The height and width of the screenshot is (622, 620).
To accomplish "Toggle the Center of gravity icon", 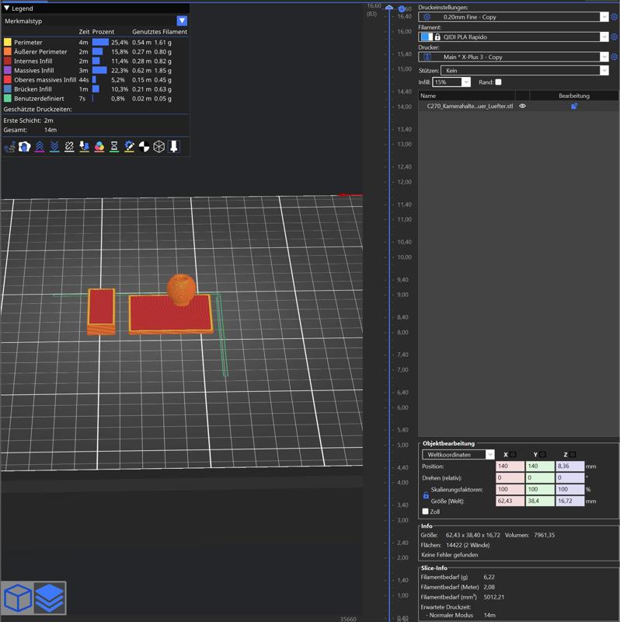I will click(x=144, y=146).
